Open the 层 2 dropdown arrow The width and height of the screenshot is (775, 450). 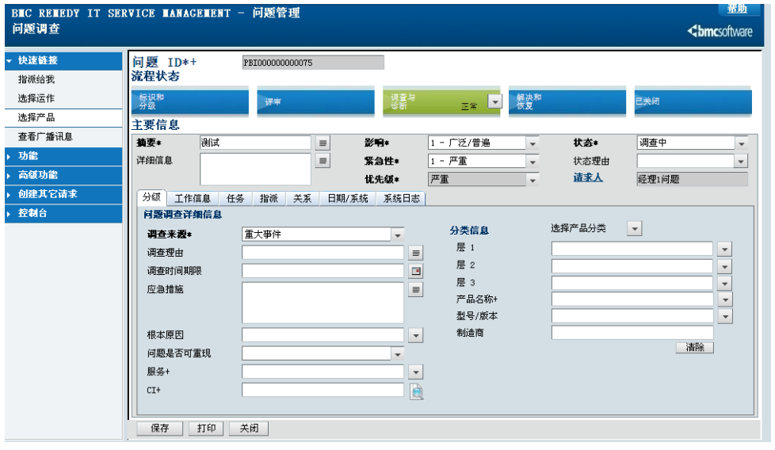(724, 267)
